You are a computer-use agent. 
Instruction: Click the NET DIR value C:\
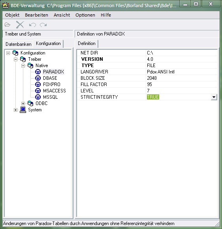coord(150,53)
